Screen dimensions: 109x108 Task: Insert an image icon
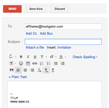(28, 64)
